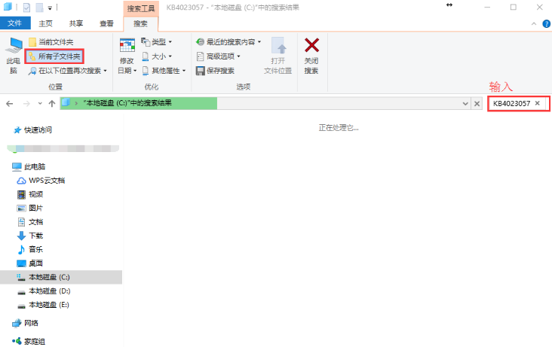Click the KB4023057 search input box
Image resolution: width=552 pixels, height=347 pixels.
tap(511, 103)
